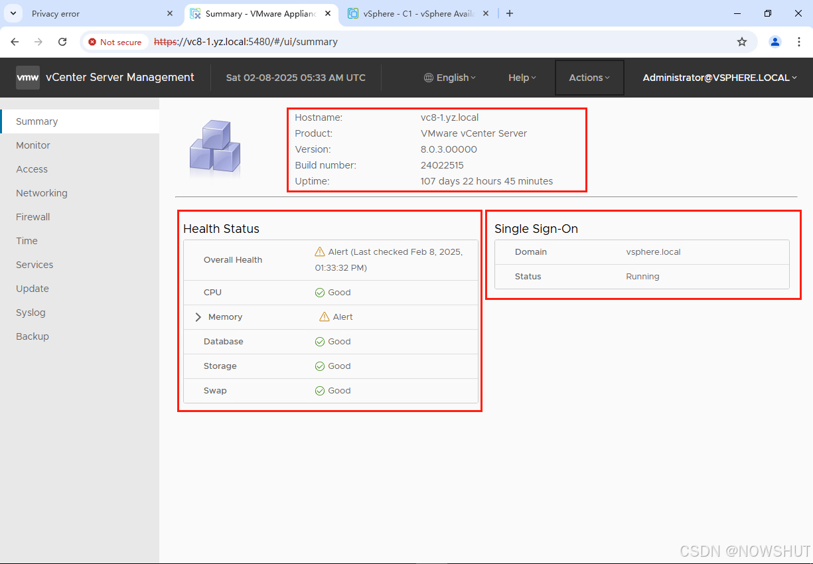Open Syslog in the sidebar
The height and width of the screenshot is (564, 813).
(80, 313)
